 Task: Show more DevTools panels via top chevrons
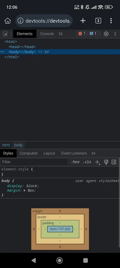(61, 34)
